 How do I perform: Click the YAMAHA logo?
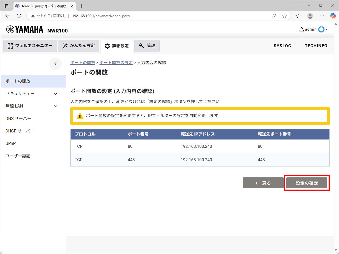[25, 30]
